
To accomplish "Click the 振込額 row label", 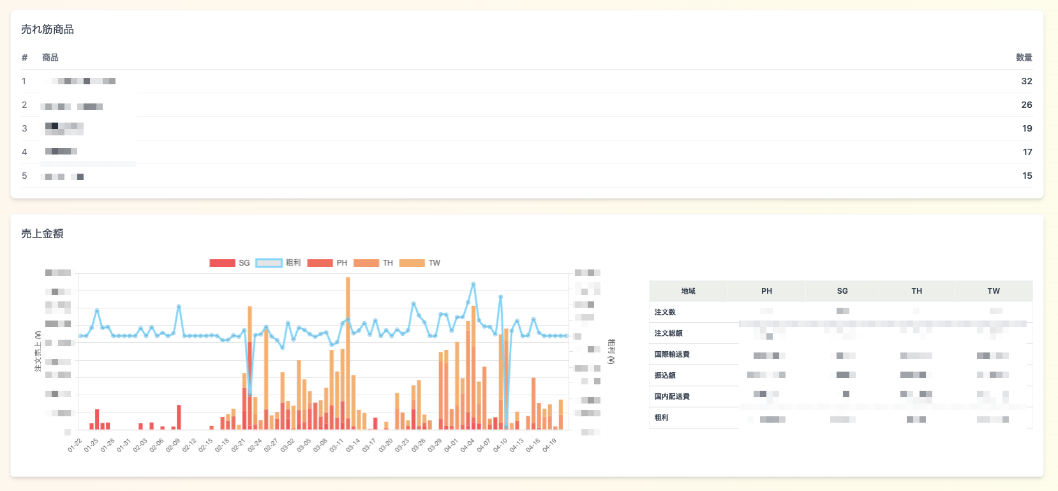I will pos(665,375).
